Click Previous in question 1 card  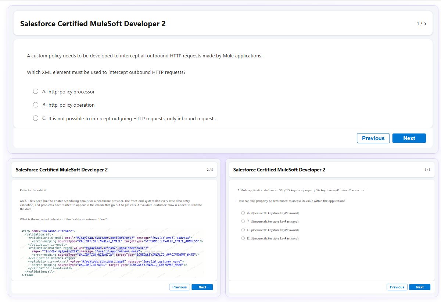tap(373, 138)
